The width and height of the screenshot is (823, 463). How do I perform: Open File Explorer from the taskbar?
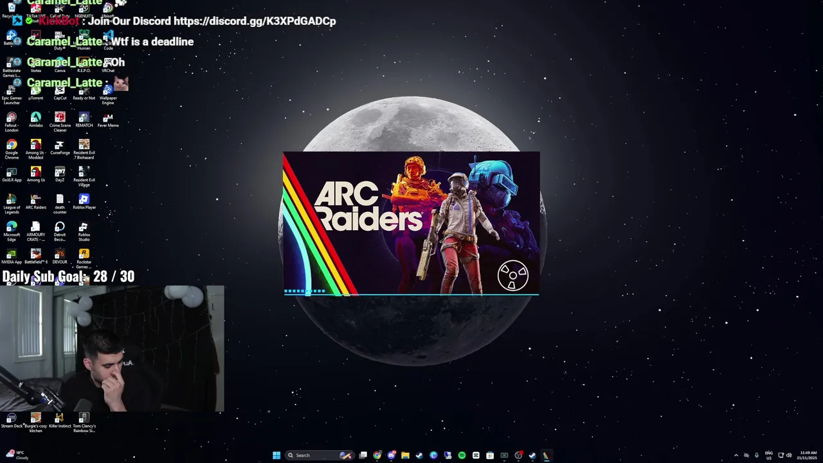[405, 455]
